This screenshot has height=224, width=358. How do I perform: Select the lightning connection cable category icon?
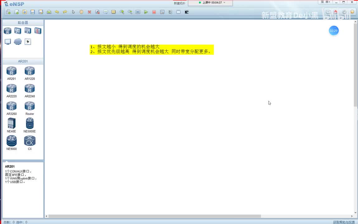28,42
